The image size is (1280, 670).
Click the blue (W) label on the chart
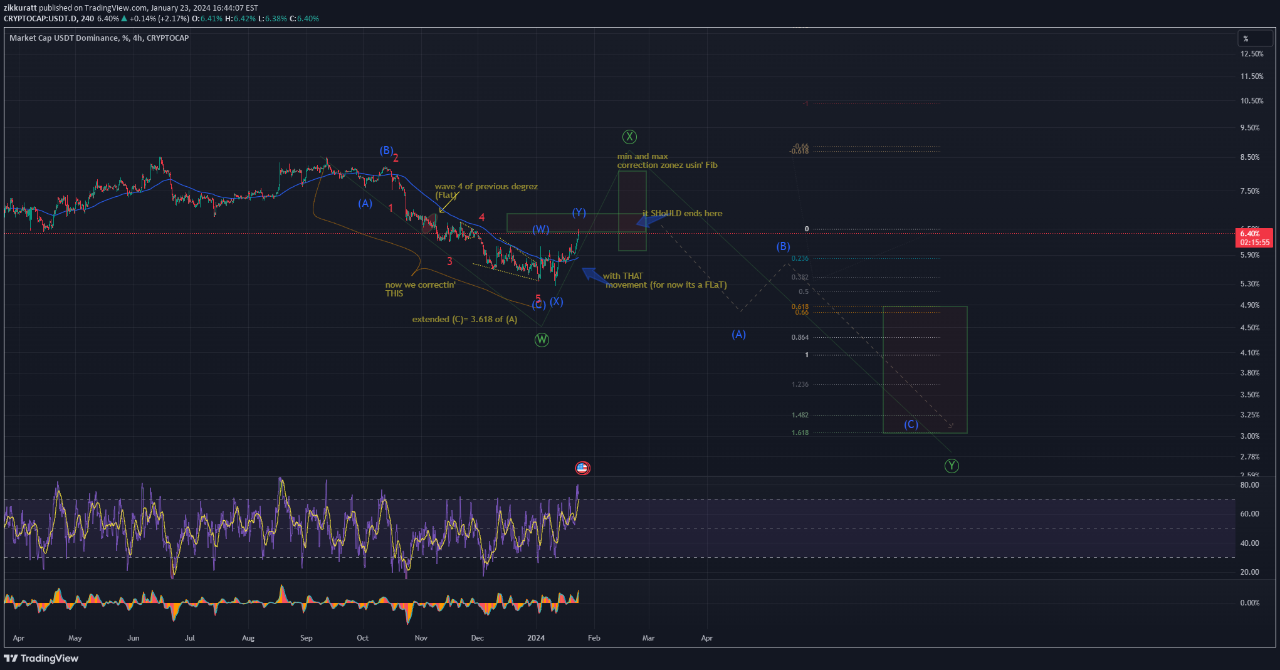pos(541,229)
